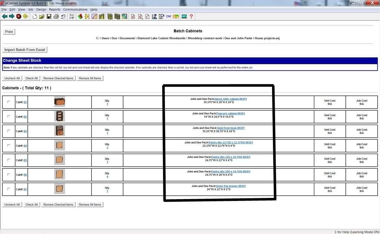This screenshot has height=234, width=380.
Task: Open the Reports menu
Action: [55, 9]
